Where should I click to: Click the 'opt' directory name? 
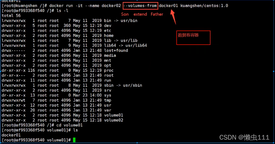pyautogui.click(x=107, y=65)
